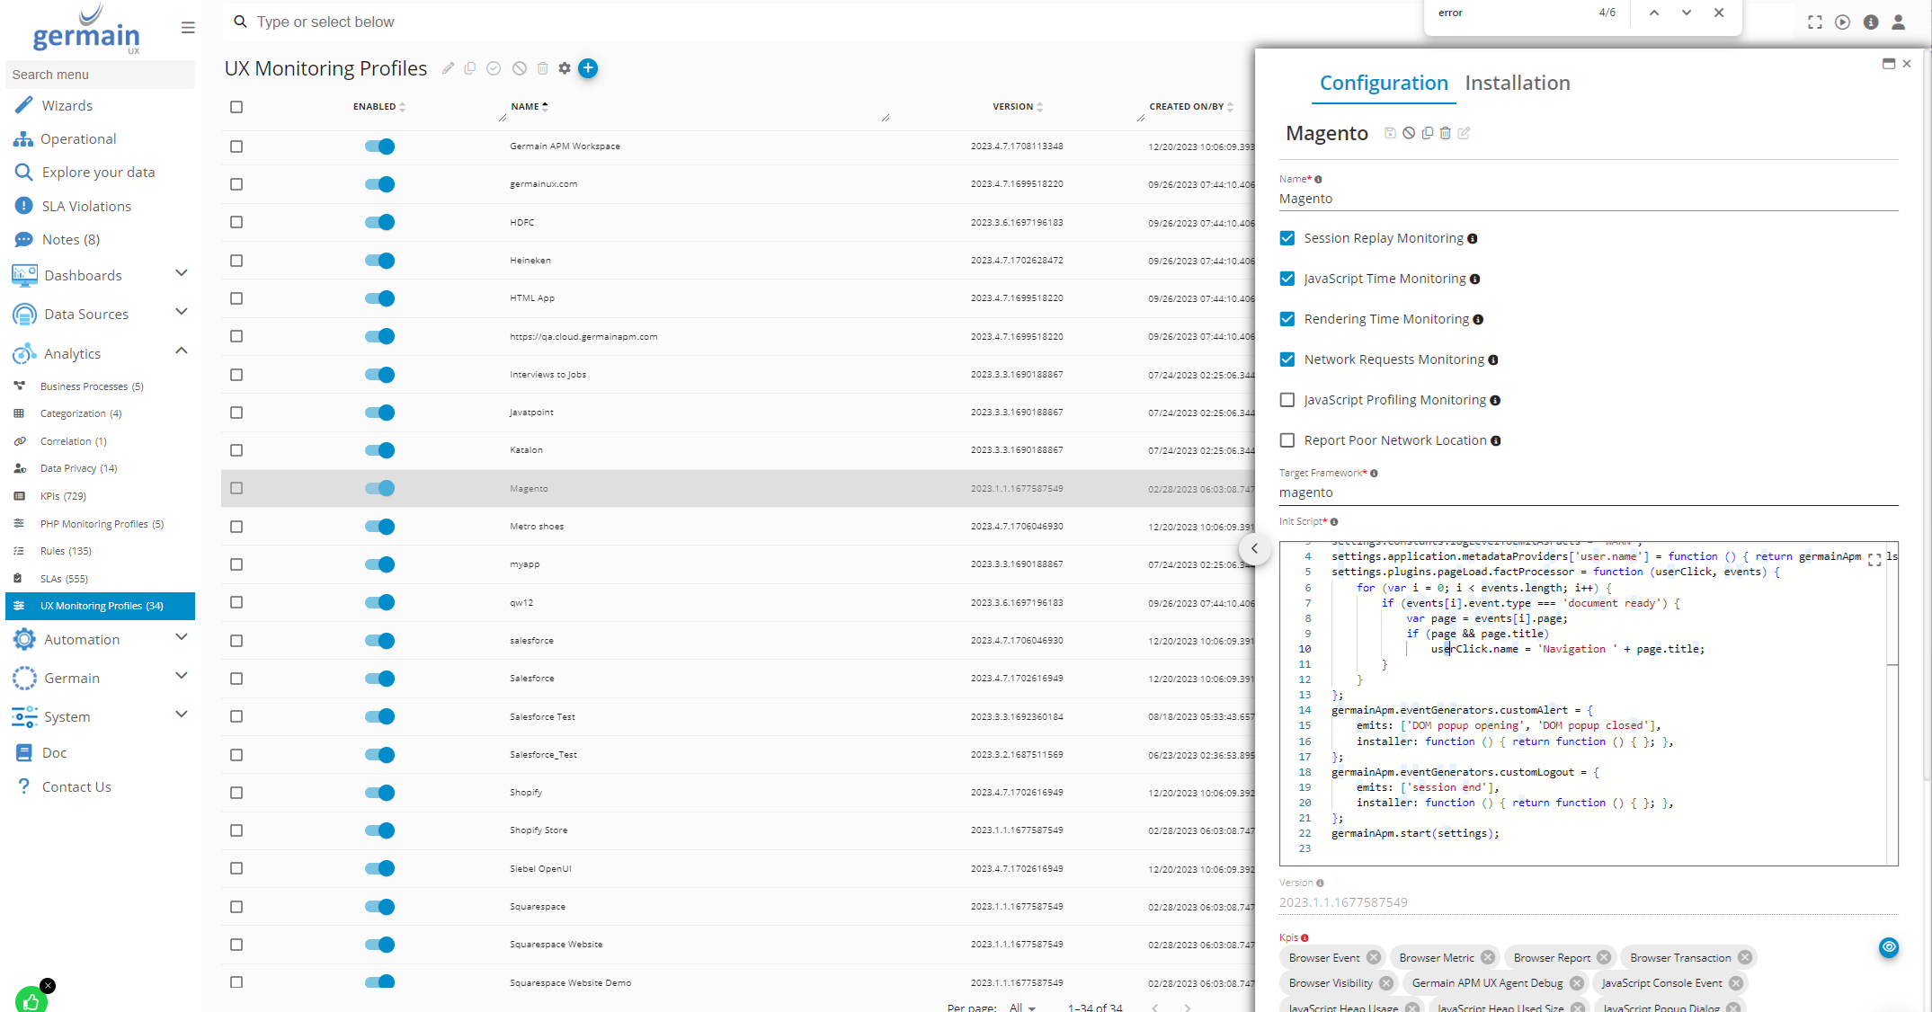Screen dimensions: 1932x1012
Task: Toggle off the Magento enabled switch
Action: coord(379,488)
